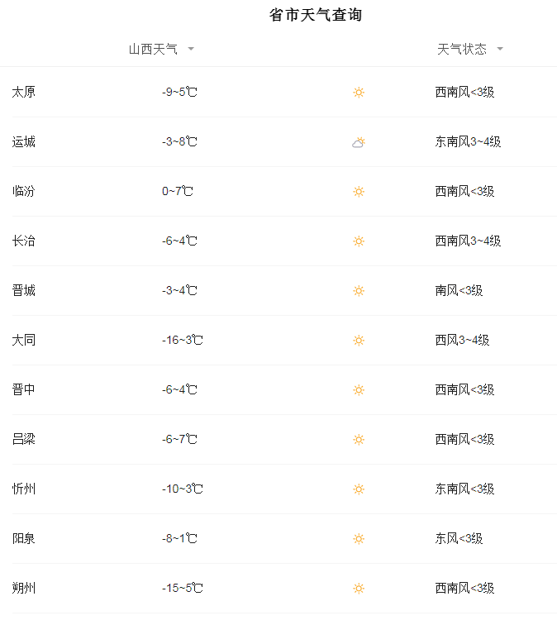557x625 pixels.
Task: Click the 省市天气查询 page title
Action: [x=316, y=15]
